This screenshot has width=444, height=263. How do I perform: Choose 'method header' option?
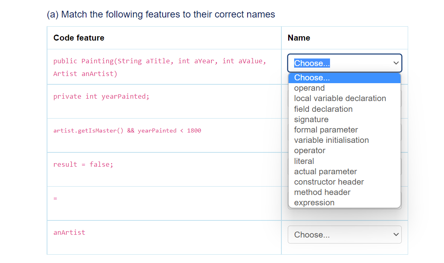(322, 192)
